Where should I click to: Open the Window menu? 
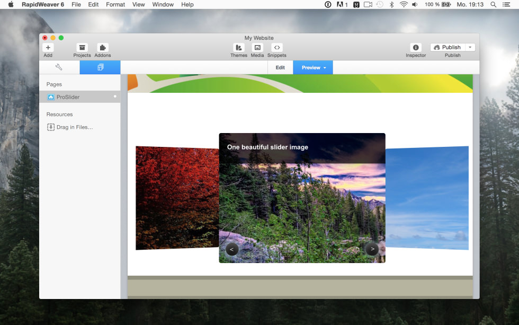point(163,4)
